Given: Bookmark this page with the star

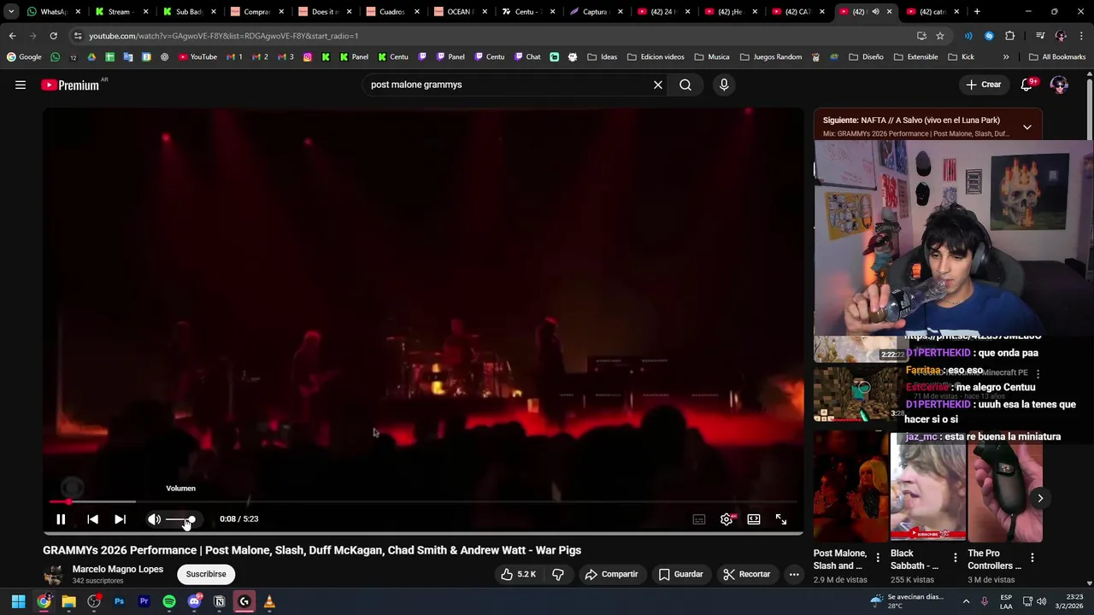Looking at the screenshot, I should click(940, 36).
